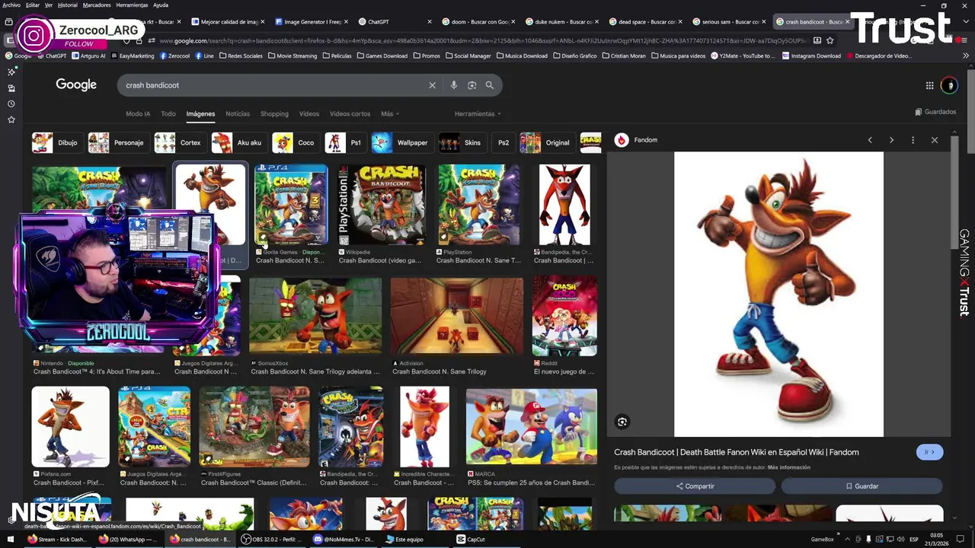Open the Firefox sidebar bookmarks star icon
Image resolution: width=975 pixels, height=548 pixels.
tap(11, 119)
